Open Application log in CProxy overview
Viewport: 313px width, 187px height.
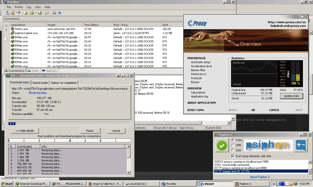pyautogui.click(x=199, y=96)
